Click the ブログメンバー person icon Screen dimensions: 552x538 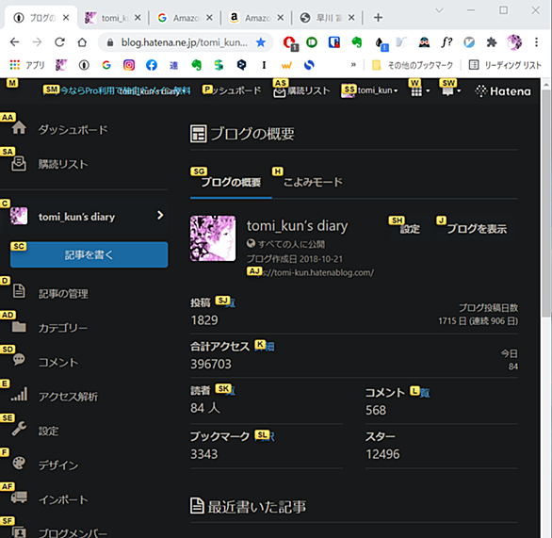[x=19, y=531]
